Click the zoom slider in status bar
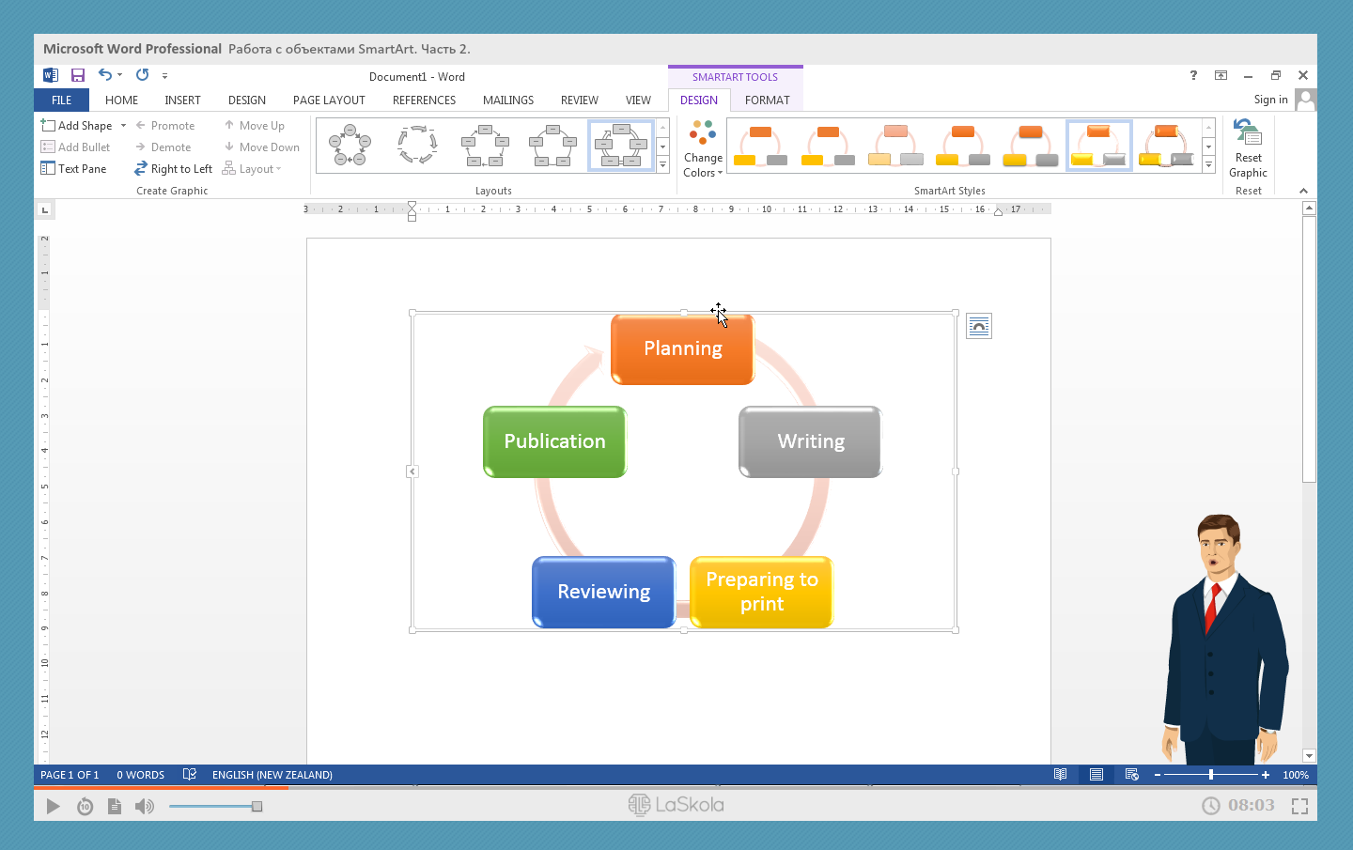This screenshot has width=1353, height=850. pos(1211,775)
